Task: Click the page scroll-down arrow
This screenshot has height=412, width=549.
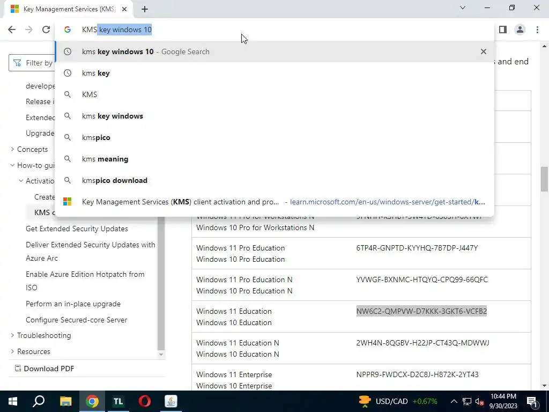Action: tap(544, 386)
